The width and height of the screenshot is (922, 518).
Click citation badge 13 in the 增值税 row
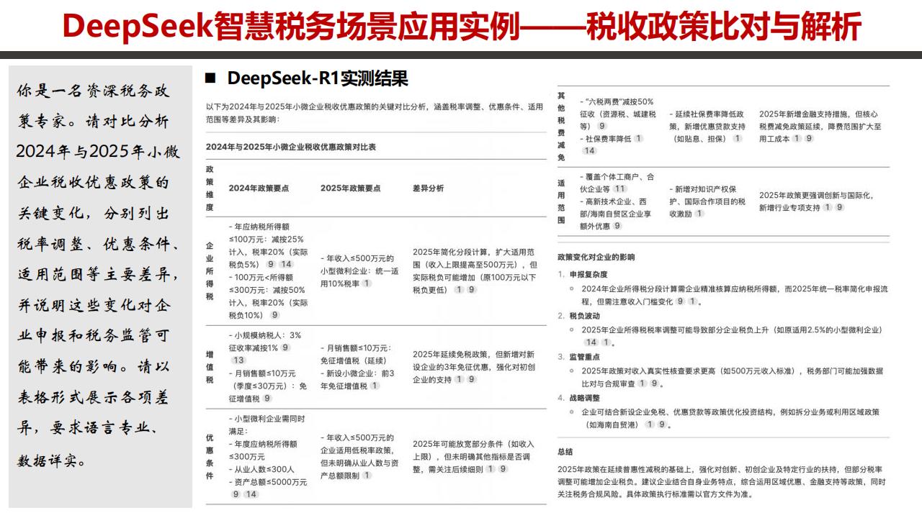pos(238,360)
